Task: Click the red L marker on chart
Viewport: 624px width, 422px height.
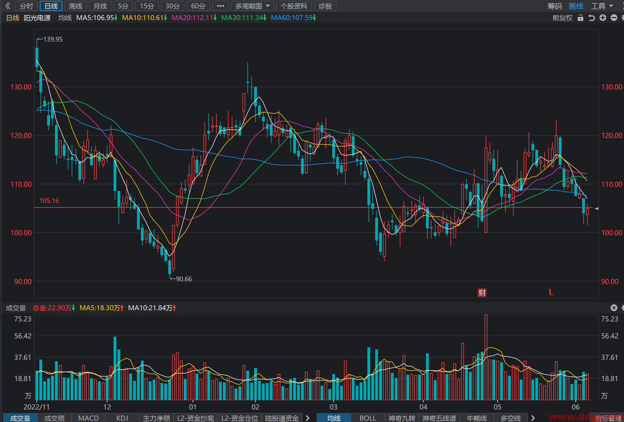Action: tap(551, 292)
